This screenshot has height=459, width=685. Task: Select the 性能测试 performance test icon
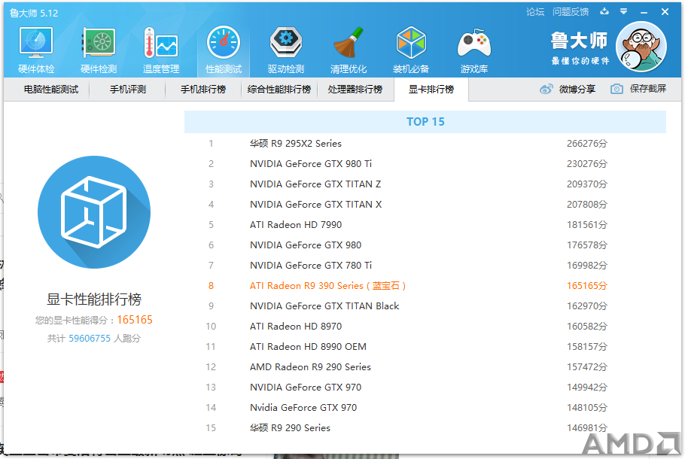(224, 50)
